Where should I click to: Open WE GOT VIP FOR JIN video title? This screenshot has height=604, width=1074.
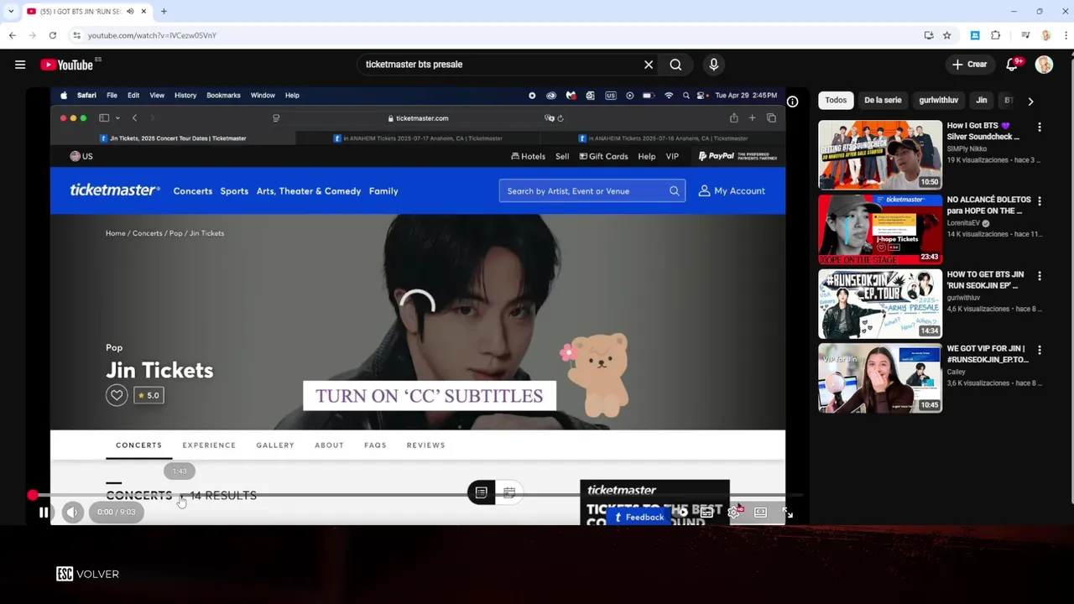988,354
